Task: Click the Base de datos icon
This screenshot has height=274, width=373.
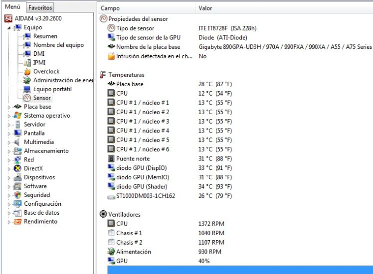Action: pyautogui.click(x=17, y=213)
